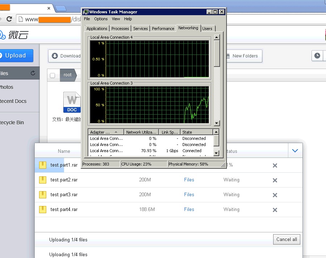
Task: Switch to the Users tab
Action: (x=207, y=29)
